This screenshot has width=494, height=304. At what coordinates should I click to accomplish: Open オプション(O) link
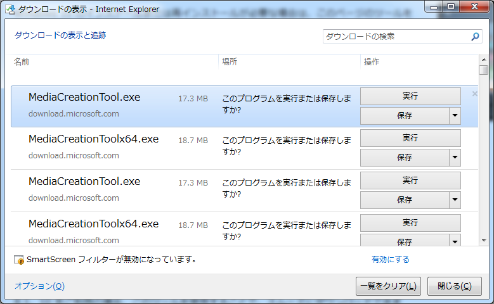[x=40, y=286]
